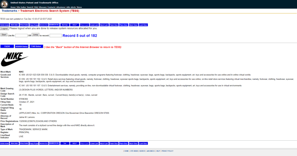Go to Next Doc via the footer toolbar

[x=133, y=144]
